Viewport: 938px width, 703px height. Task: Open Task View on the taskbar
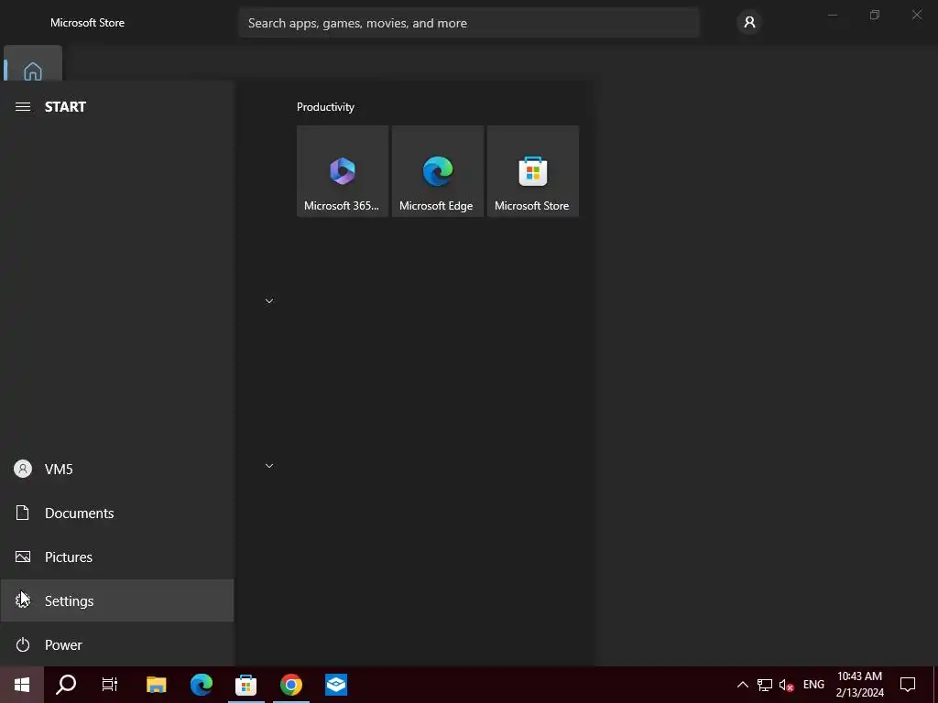coord(110,685)
